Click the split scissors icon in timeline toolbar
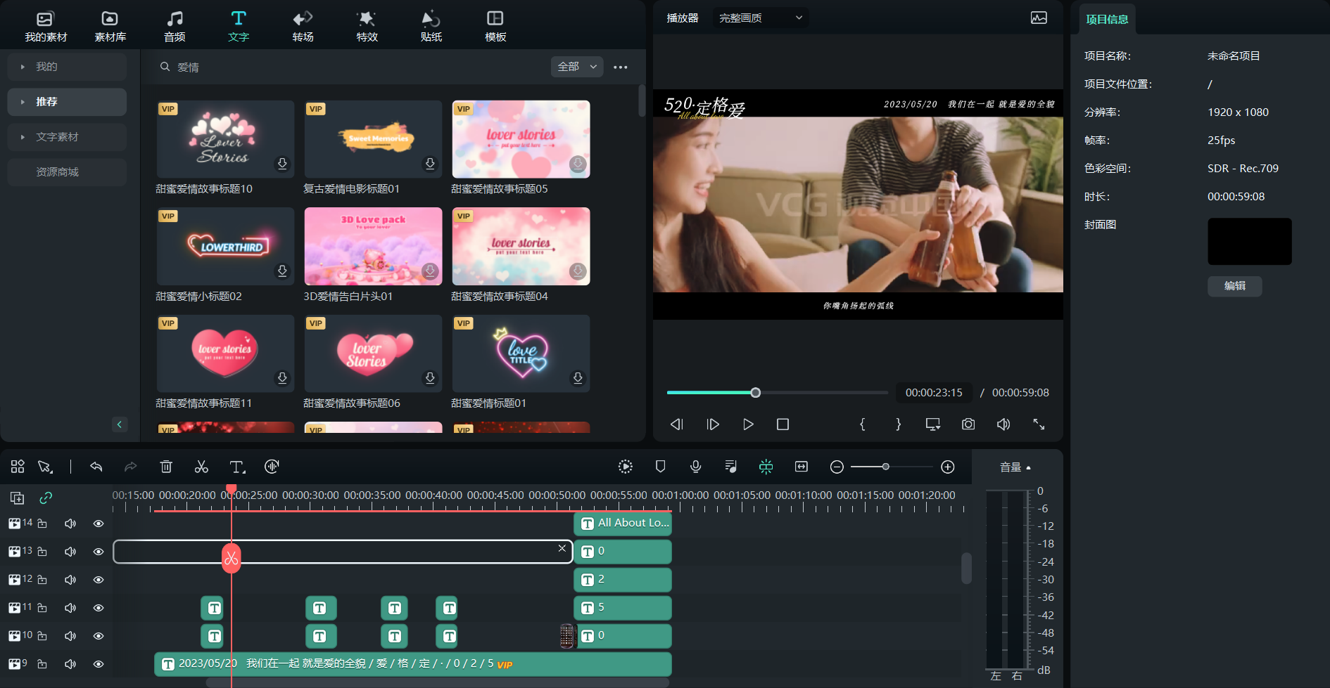Viewport: 1330px width, 688px height. [201, 467]
